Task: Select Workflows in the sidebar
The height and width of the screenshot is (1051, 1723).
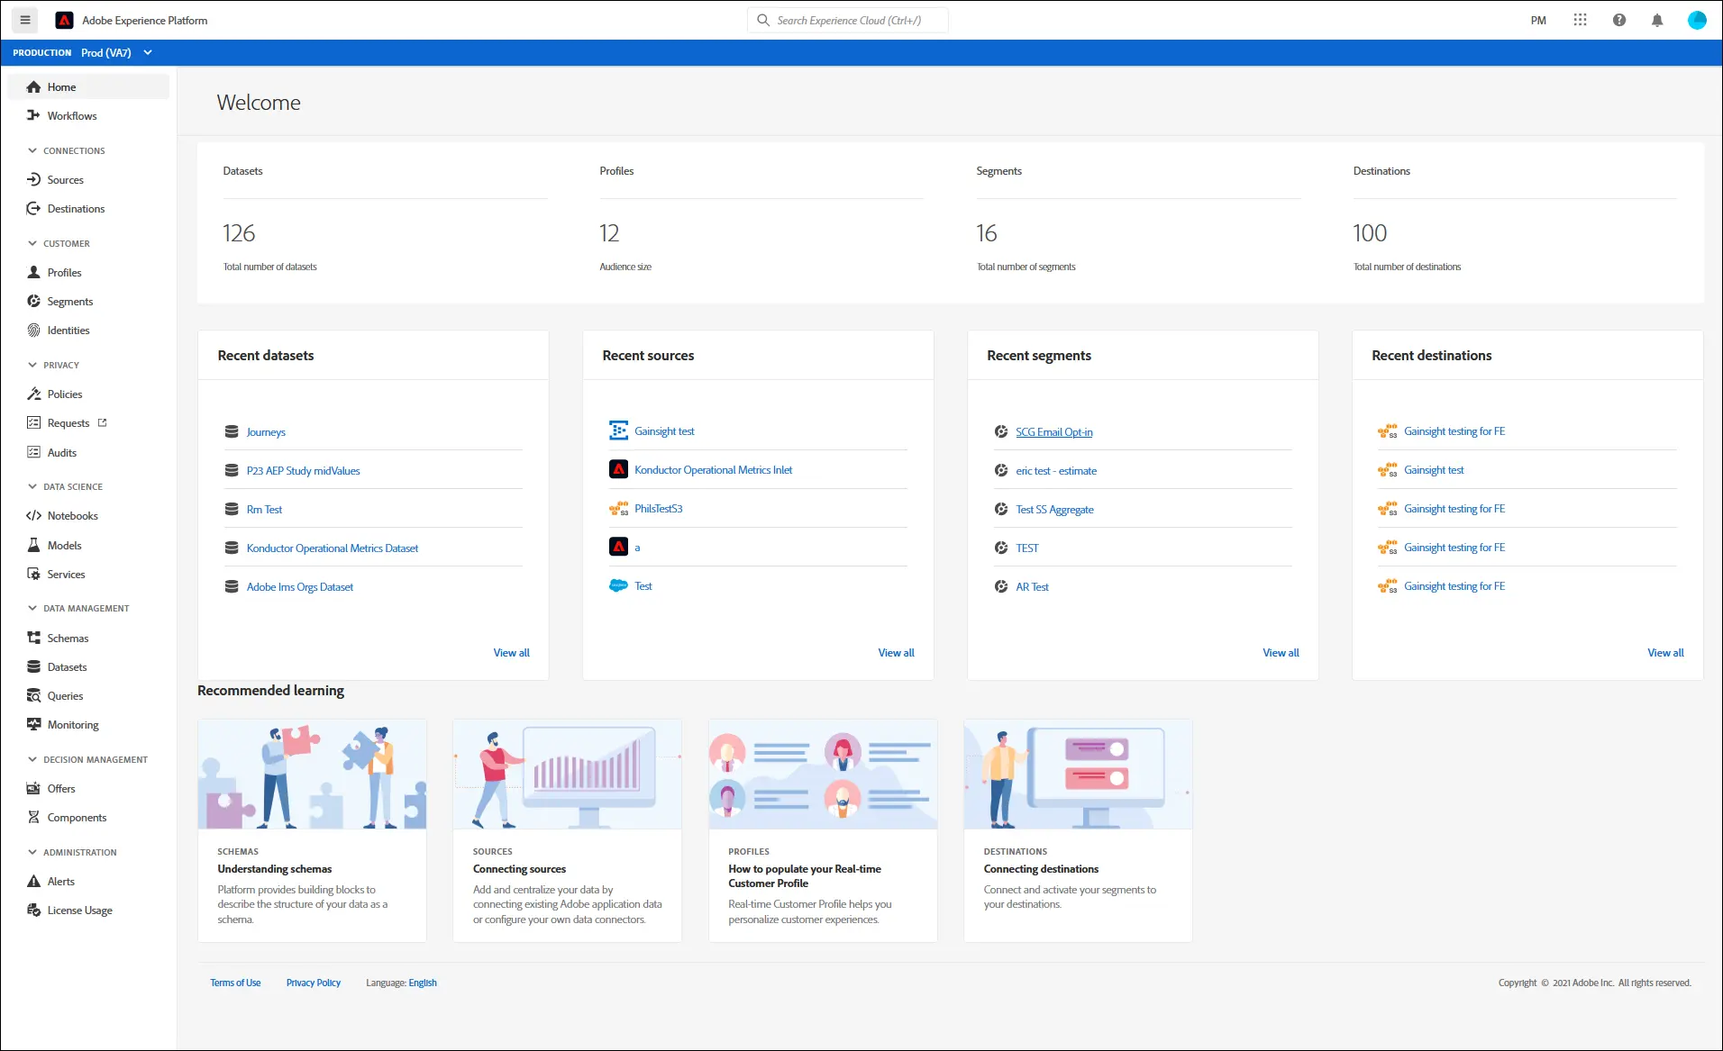Action: [71, 115]
